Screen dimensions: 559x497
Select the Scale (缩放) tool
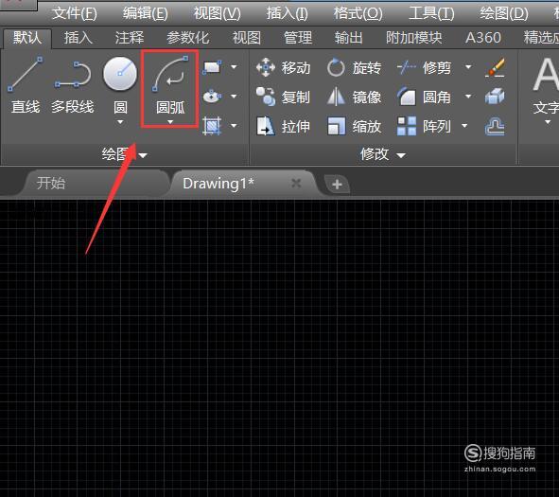(x=354, y=126)
